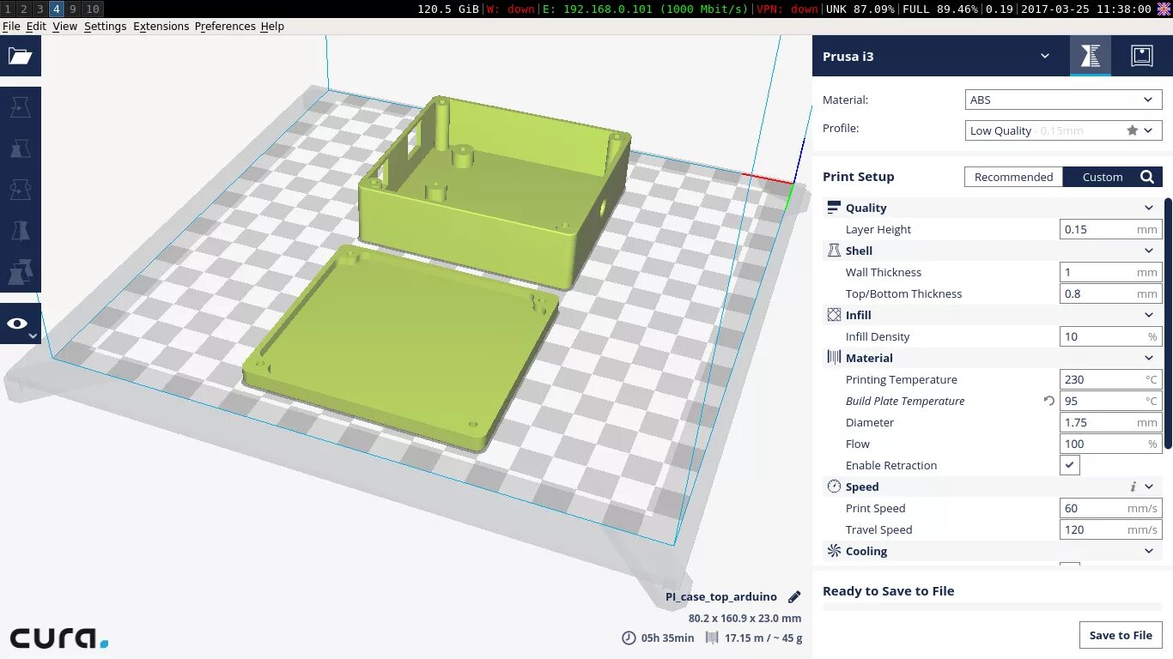Reset Build Plate Temperature with revert arrow
This screenshot has width=1173, height=659.
tap(1048, 401)
